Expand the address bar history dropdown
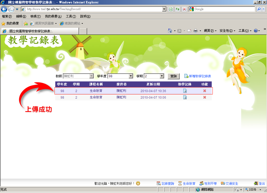The width and height of the screenshot is (267, 193). pos(164,9)
